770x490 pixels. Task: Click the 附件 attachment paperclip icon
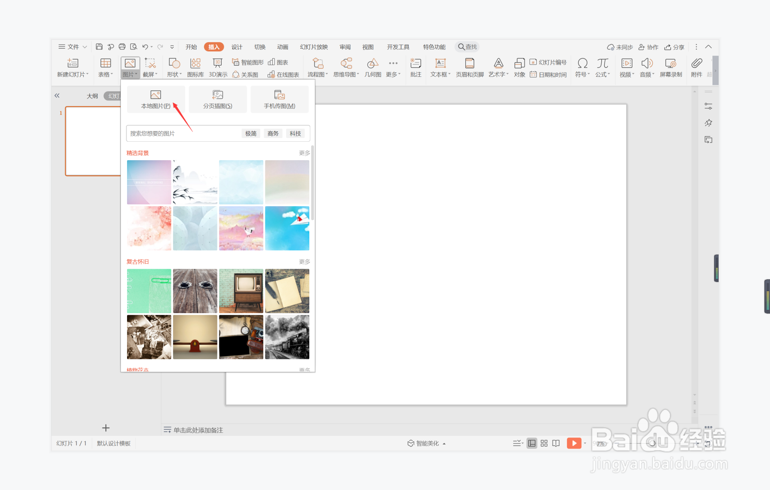pyautogui.click(x=697, y=63)
